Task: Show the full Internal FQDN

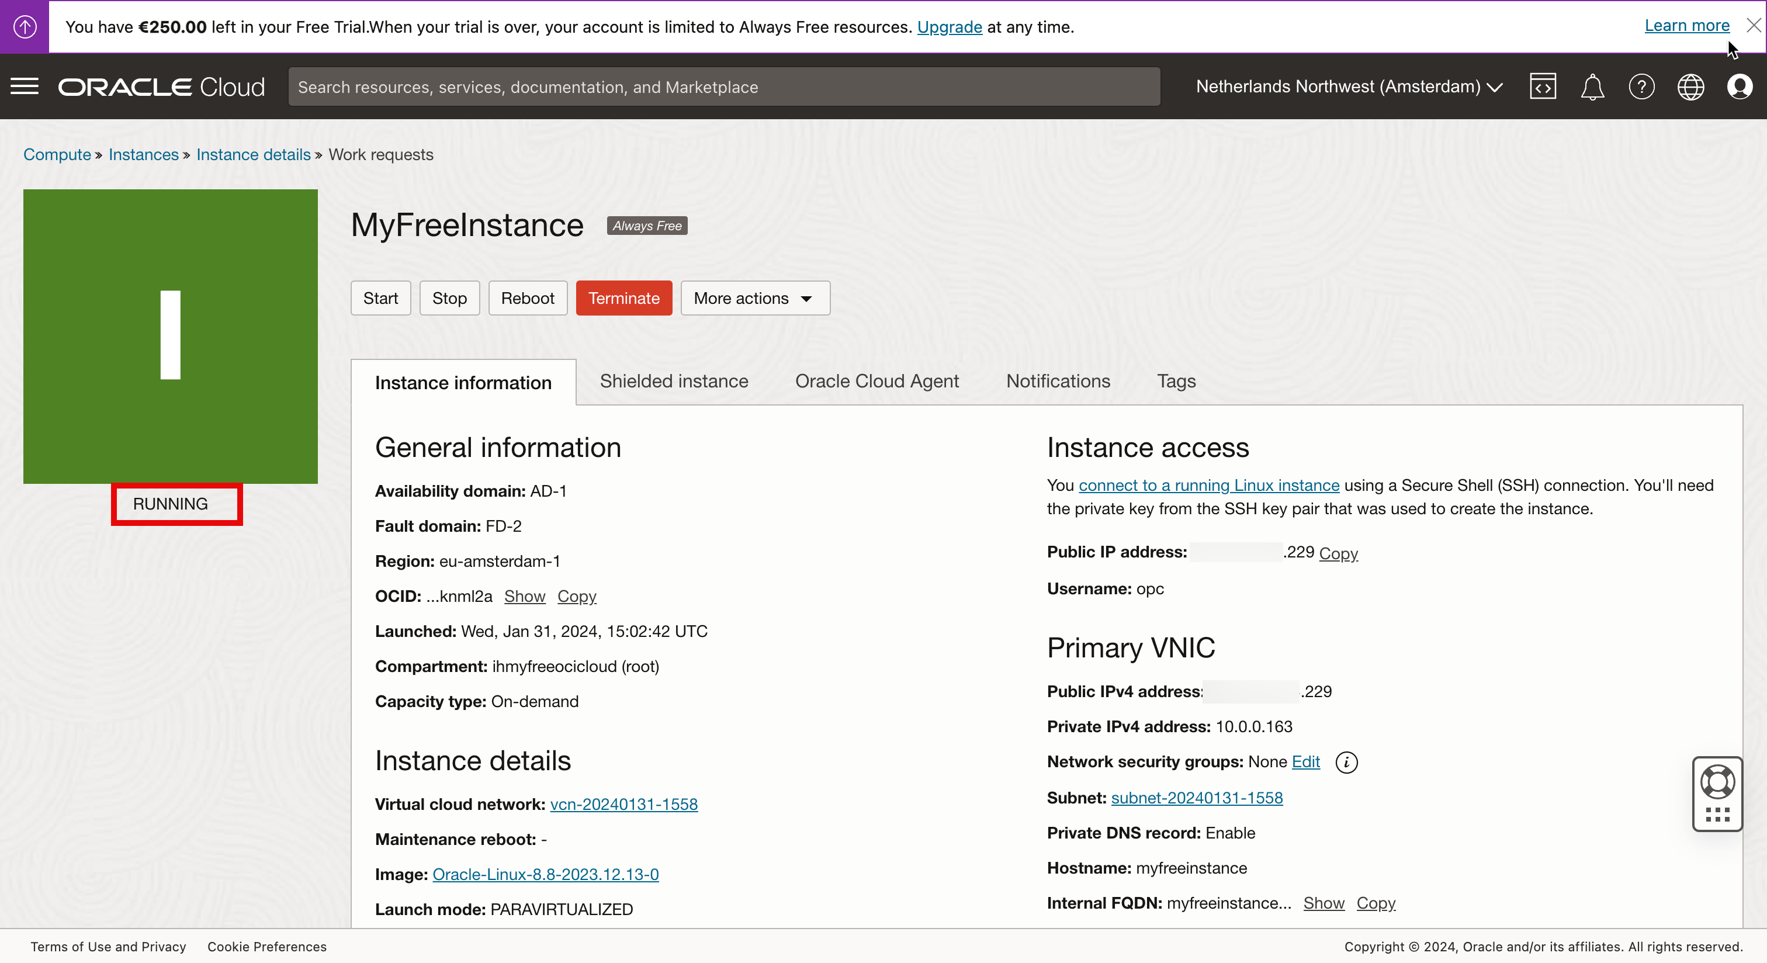Action: pos(1323,903)
